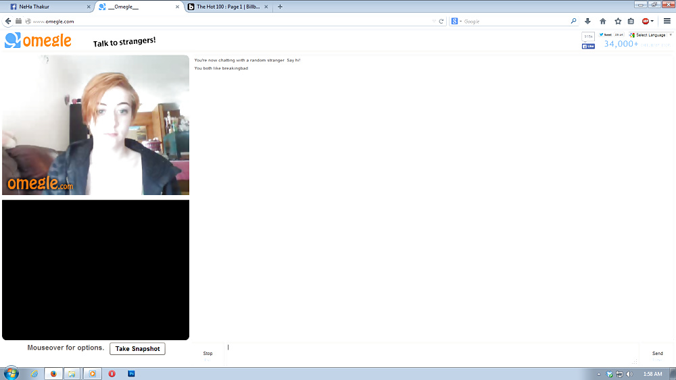Click the Twitter Tweet button

[x=605, y=35]
